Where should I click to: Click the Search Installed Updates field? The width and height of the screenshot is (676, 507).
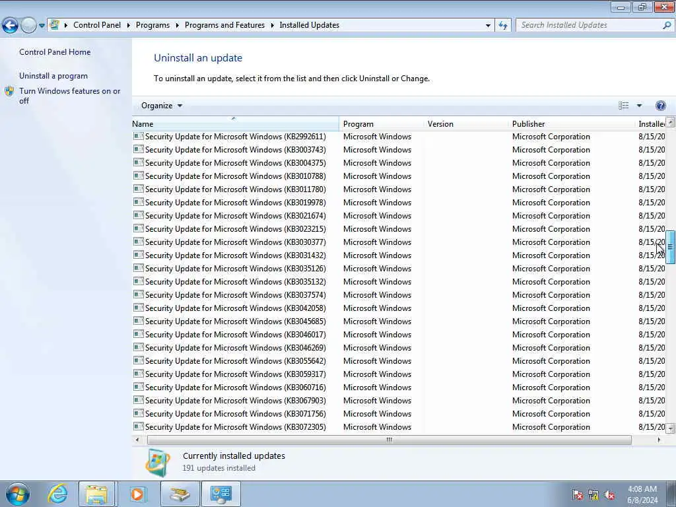(590, 25)
